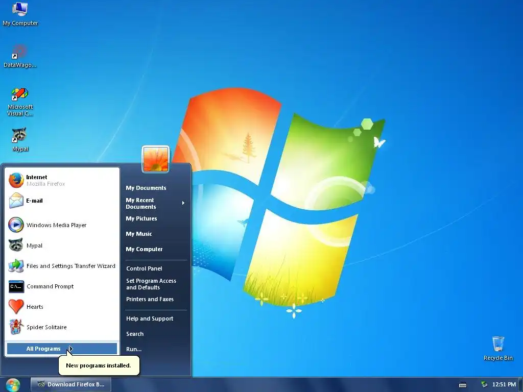Open My Documents from Start menu
Image resolution: width=523 pixels, height=392 pixels.
click(x=146, y=188)
